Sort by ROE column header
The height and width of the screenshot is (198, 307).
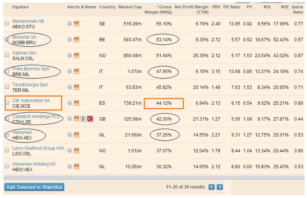[285, 7]
